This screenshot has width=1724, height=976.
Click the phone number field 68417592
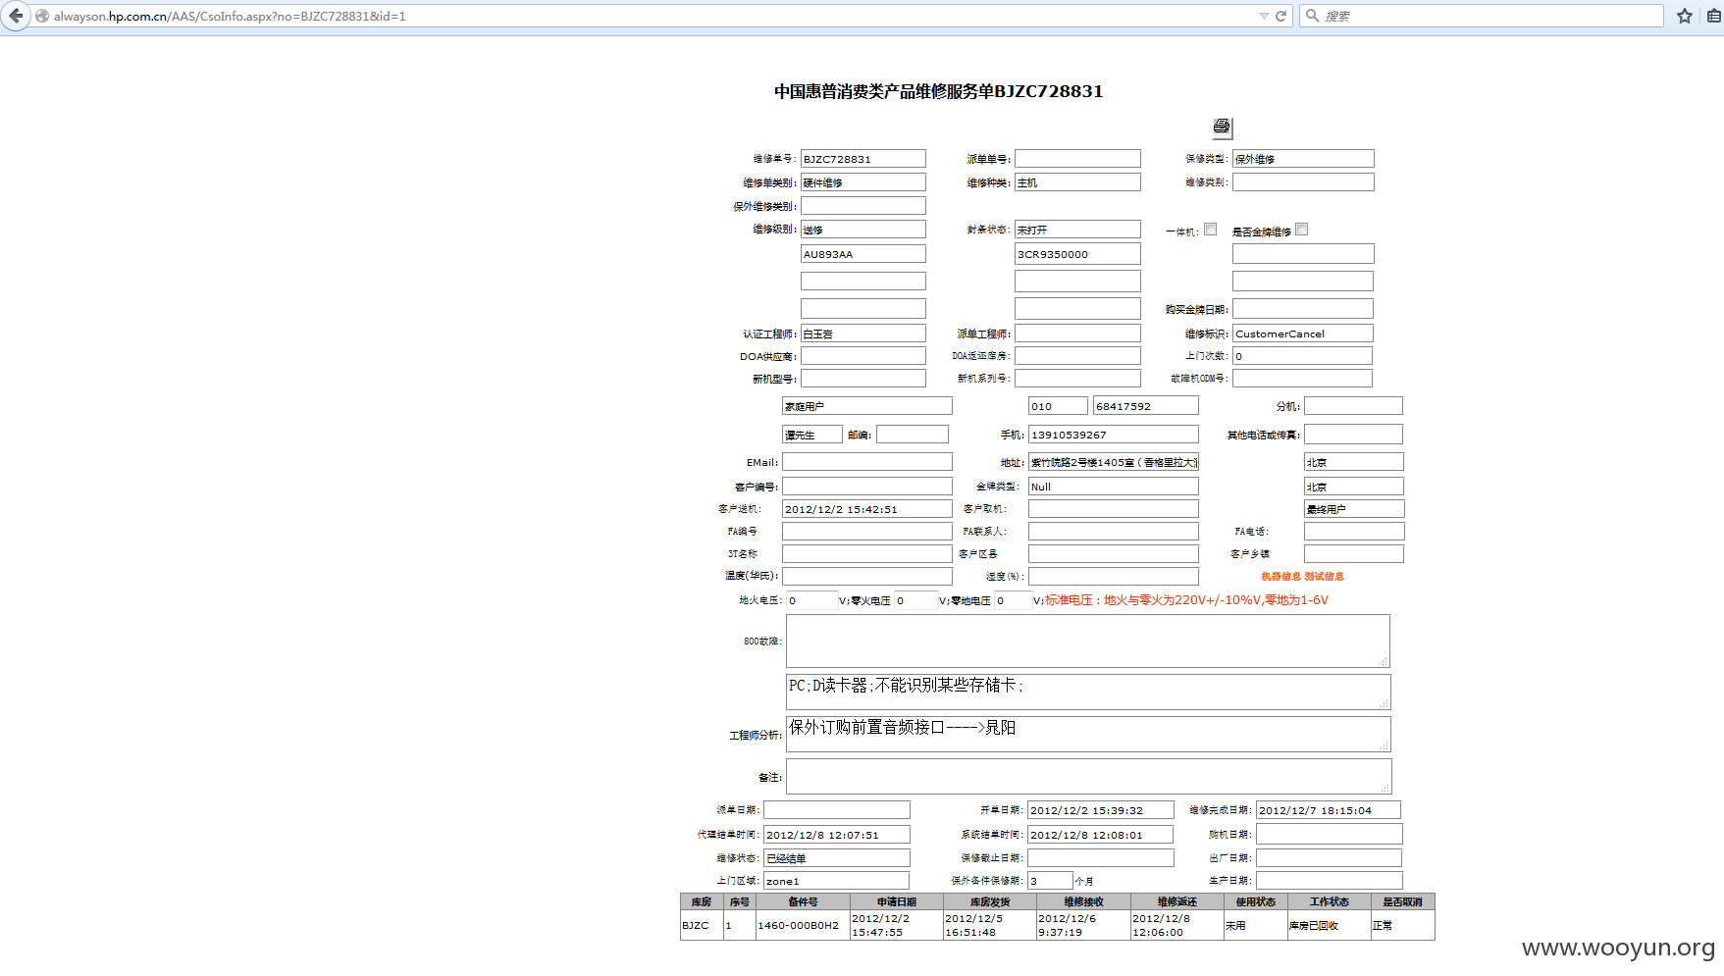(1146, 406)
